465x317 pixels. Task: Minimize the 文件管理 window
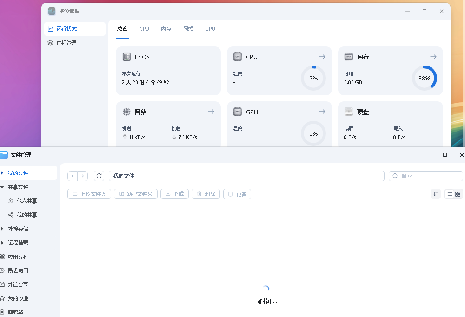click(x=428, y=155)
